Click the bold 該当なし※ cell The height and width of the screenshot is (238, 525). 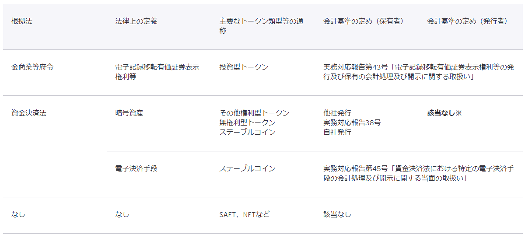pyautogui.click(x=444, y=113)
